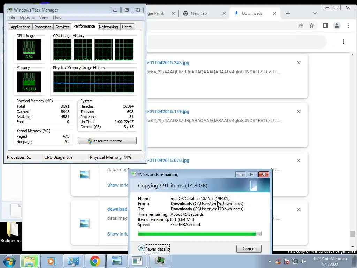
Task: Click the Downloads page scroll up arrow
Action: (x=352, y=55)
